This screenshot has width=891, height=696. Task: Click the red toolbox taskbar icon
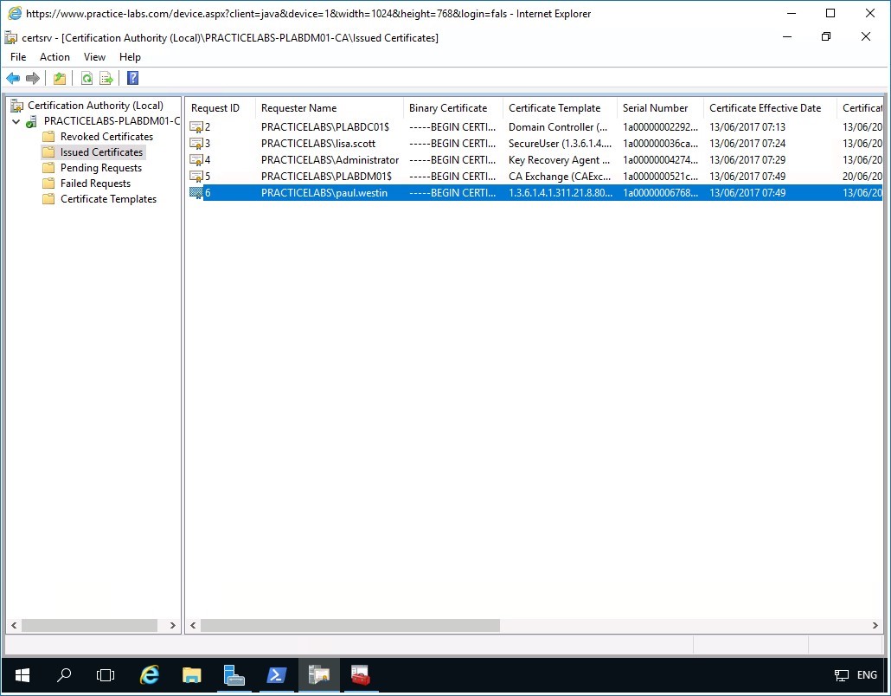point(361,675)
